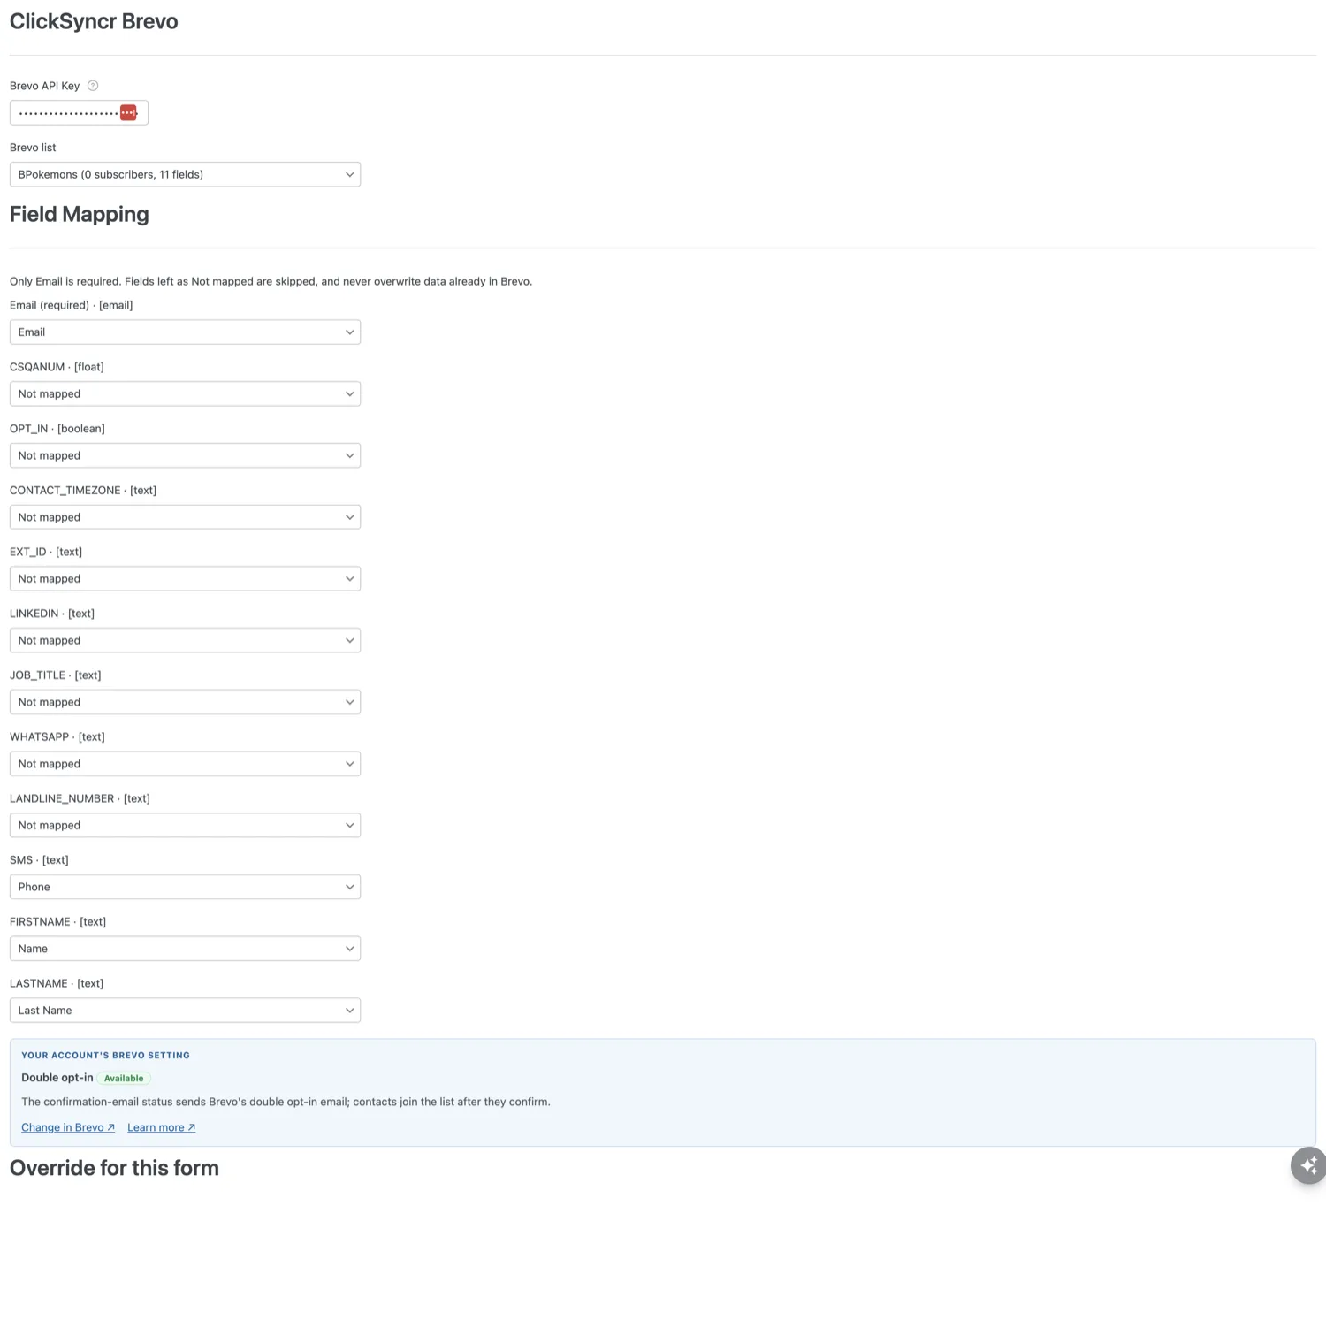The image size is (1326, 1343).
Task: Click the Override for this form heading
Action: (x=114, y=1168)
